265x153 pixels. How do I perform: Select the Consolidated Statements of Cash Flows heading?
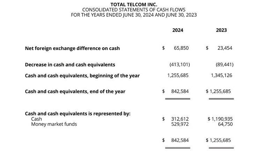pyautogui.click(x=134, y=10)
